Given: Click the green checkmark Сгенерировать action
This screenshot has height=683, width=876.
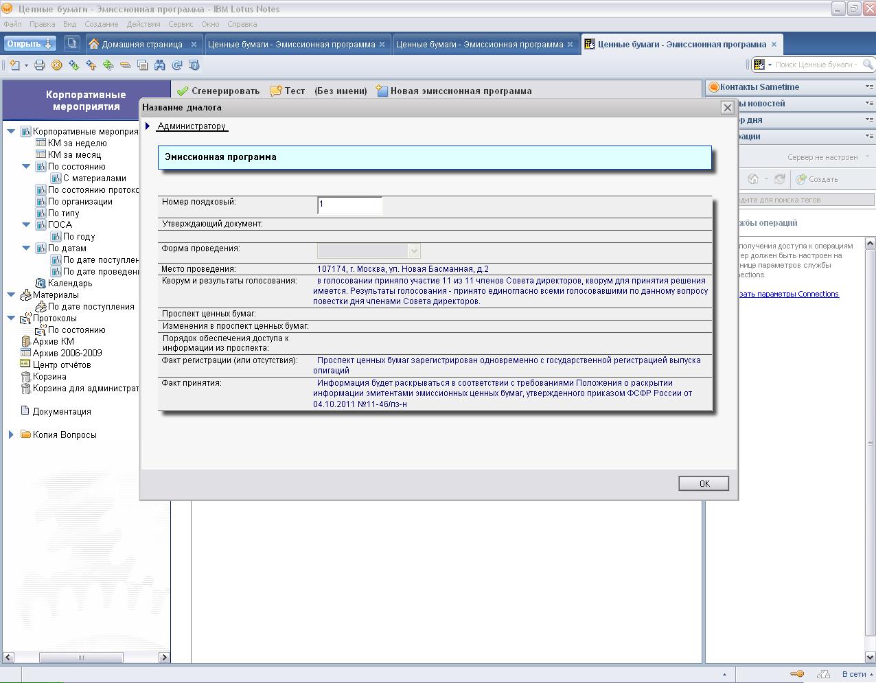Looking at the screenshot, I should tap(218, 91).
